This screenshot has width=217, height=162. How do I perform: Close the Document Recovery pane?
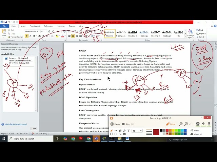coord(34,129)
